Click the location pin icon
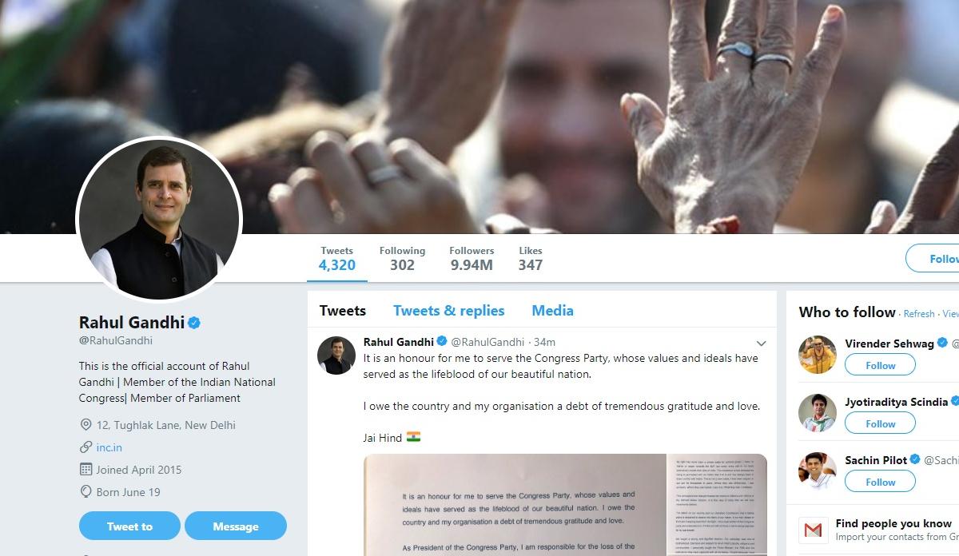 (86, 425)
